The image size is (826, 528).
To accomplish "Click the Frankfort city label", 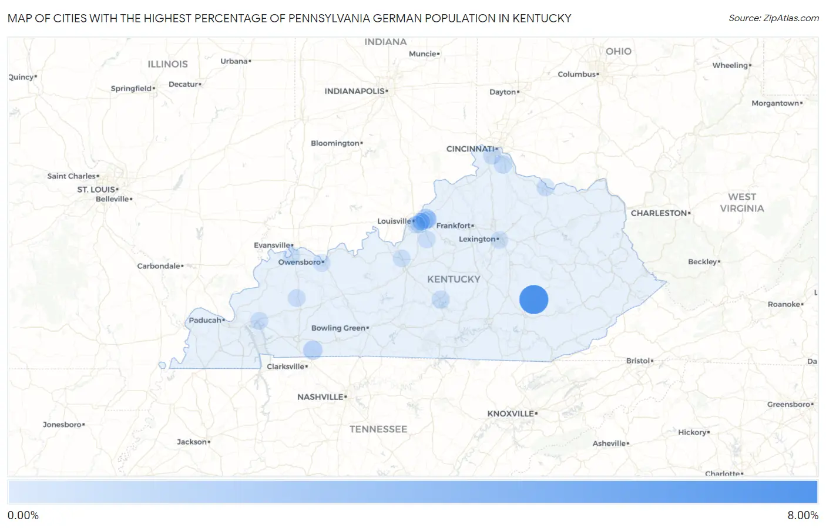I will 454,226.
